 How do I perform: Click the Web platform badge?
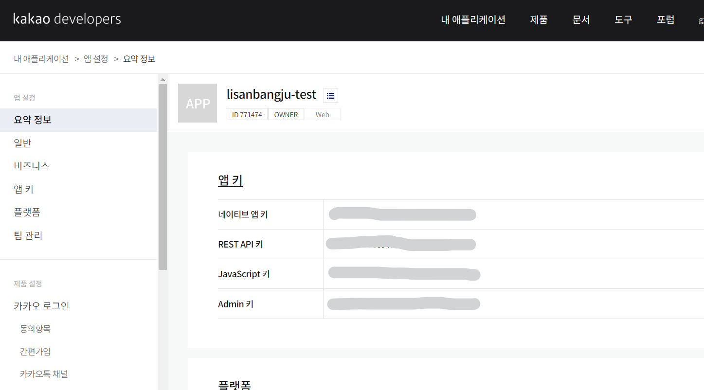coord(322,115)
